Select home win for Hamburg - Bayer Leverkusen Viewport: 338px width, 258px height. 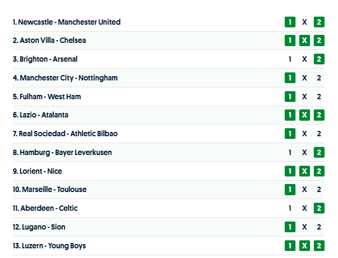pos(290,152)
